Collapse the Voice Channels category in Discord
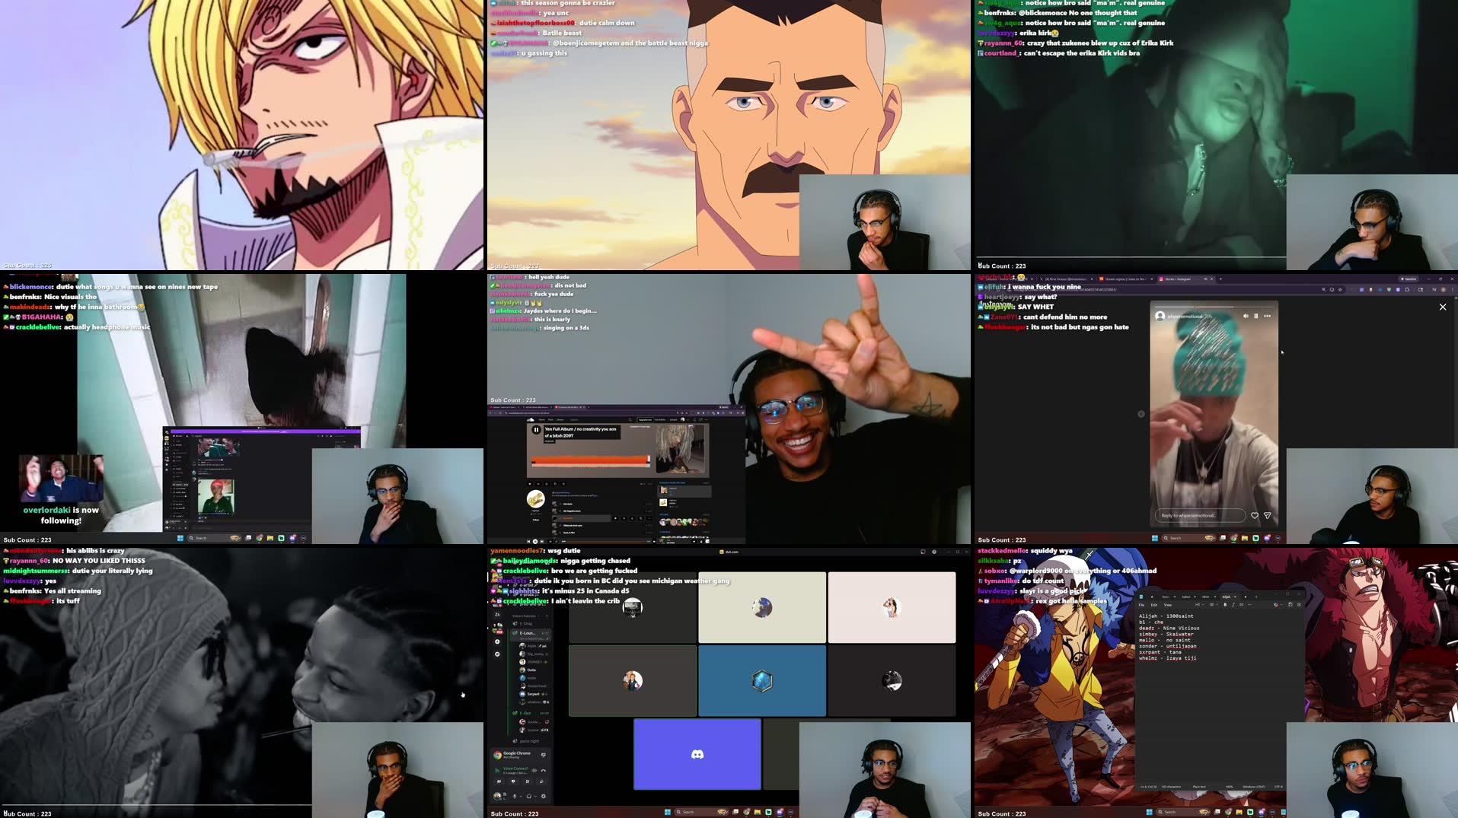This screenshot has width=1458, height=818. pos(524,616)
